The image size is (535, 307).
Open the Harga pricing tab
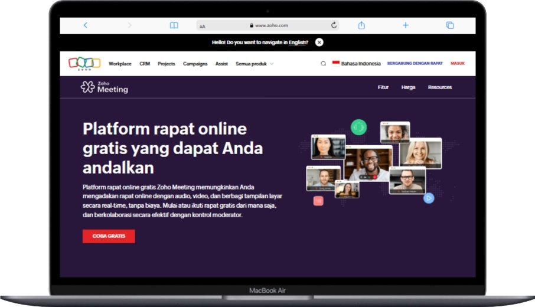(x=408, y=87)
